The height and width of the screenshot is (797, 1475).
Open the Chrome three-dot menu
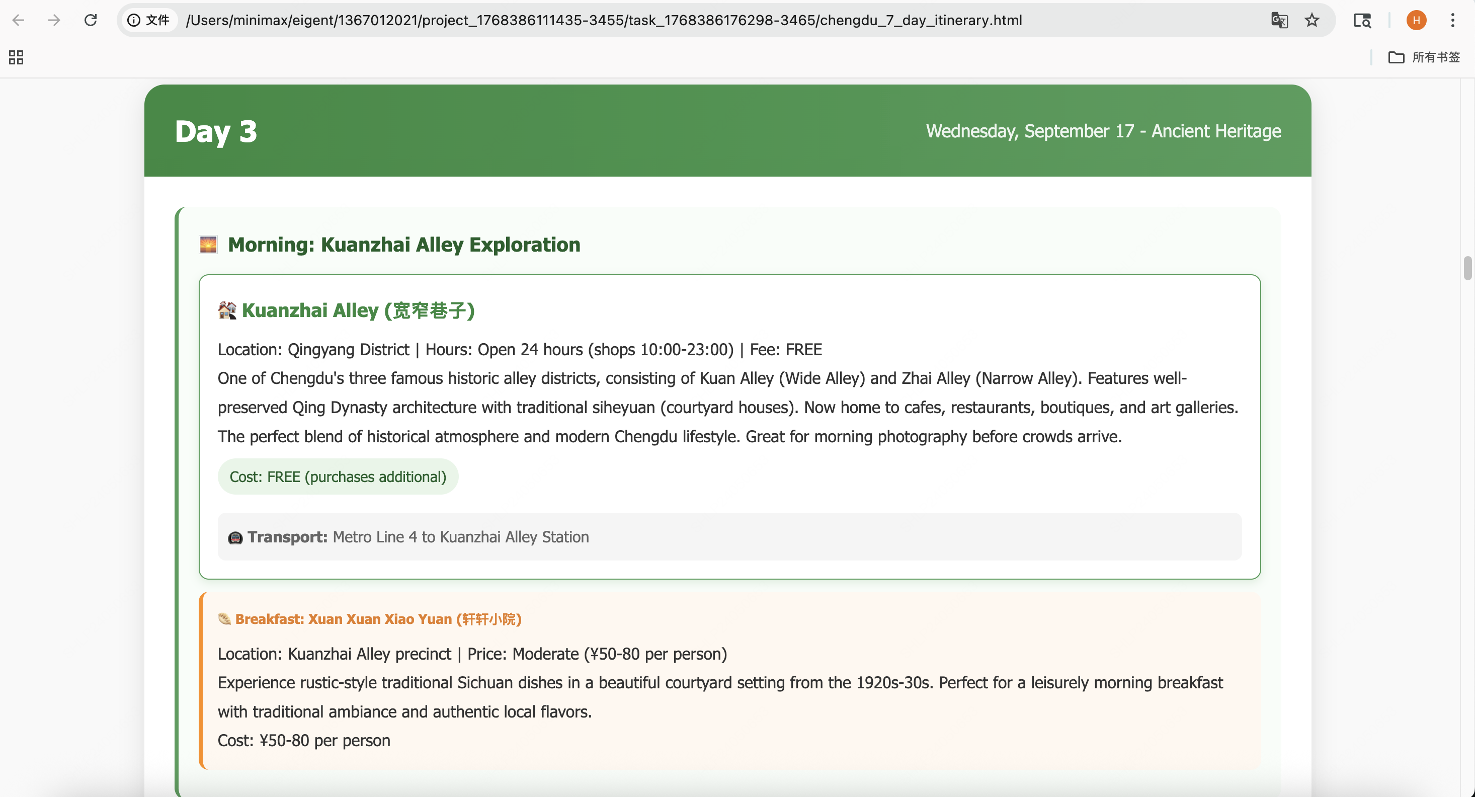[1453, 21]
